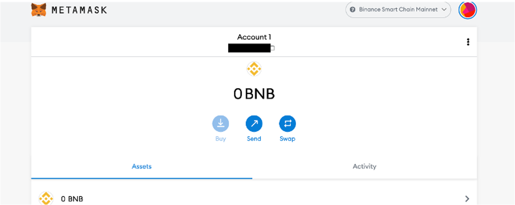Switch to the Assets tab

point(141,166)
